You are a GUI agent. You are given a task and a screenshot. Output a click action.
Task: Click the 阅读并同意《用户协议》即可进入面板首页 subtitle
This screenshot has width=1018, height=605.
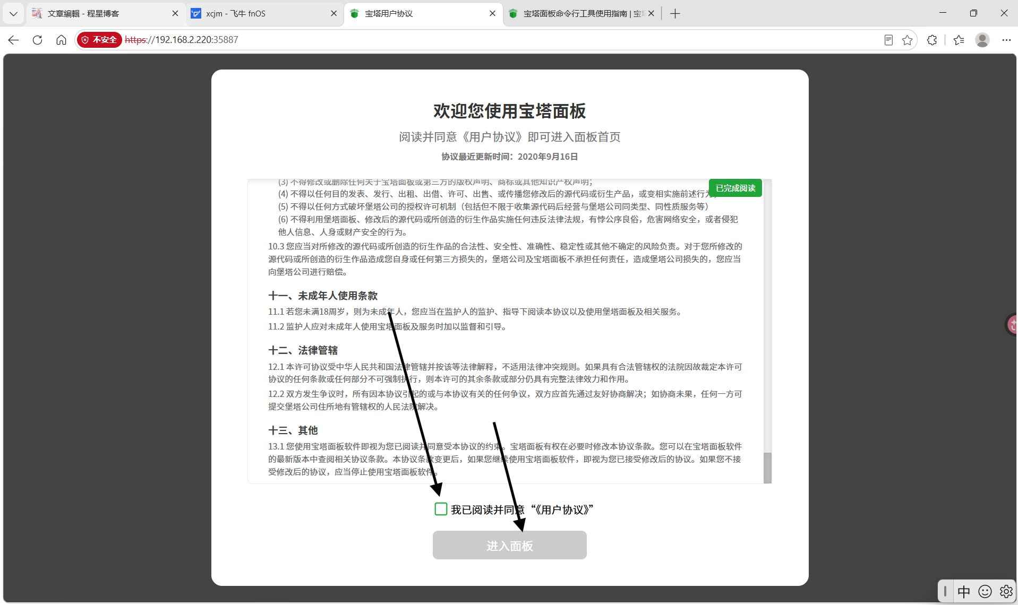pyautogui.click(x=509, y=137)
